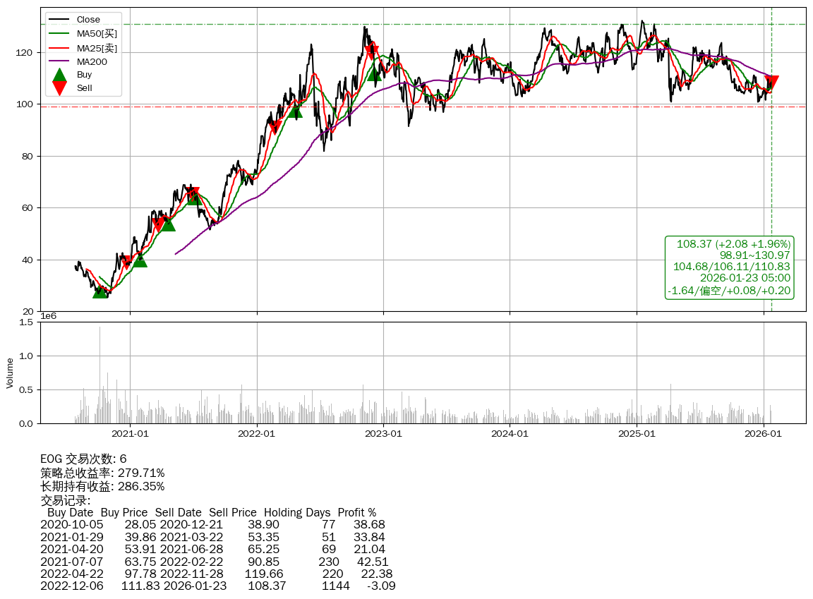
Task: Click the sell marker near the 2022-11 peak
Action: [x=372, y=52]
